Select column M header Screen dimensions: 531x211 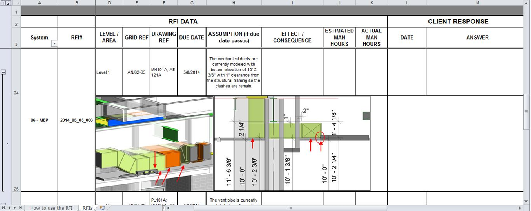(x=477, y=3)
